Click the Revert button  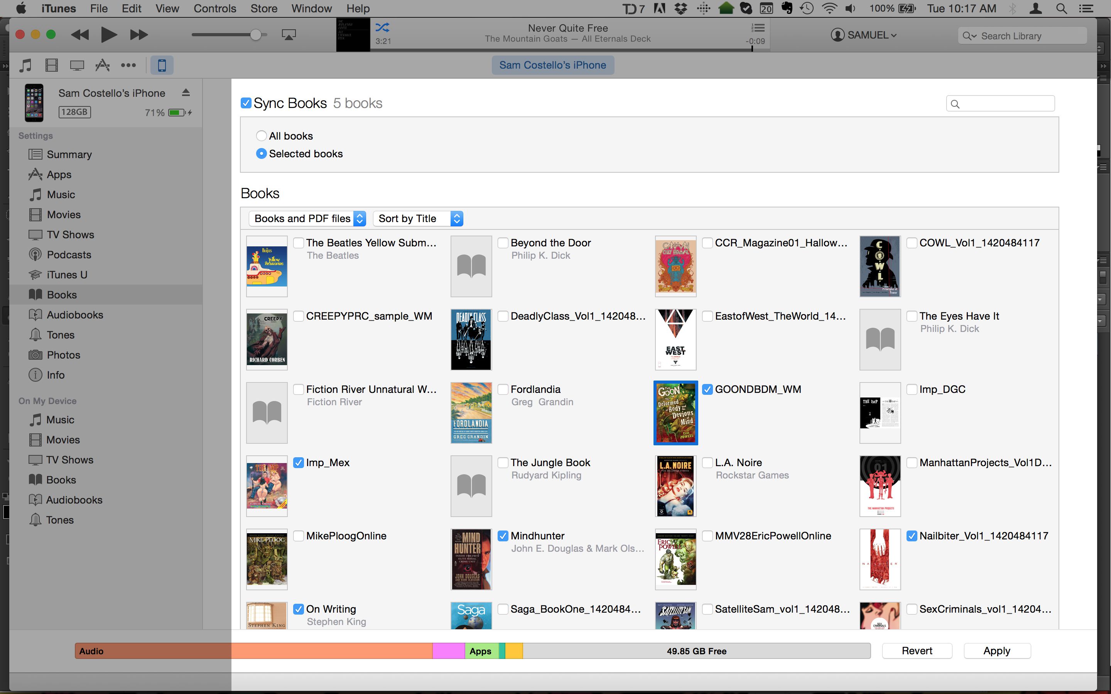point(917,651)
